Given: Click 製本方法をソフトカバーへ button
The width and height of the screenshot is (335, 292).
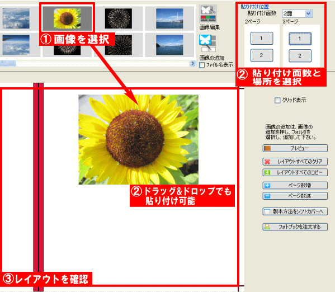Looking at the screenshot, I should point(295,211).
